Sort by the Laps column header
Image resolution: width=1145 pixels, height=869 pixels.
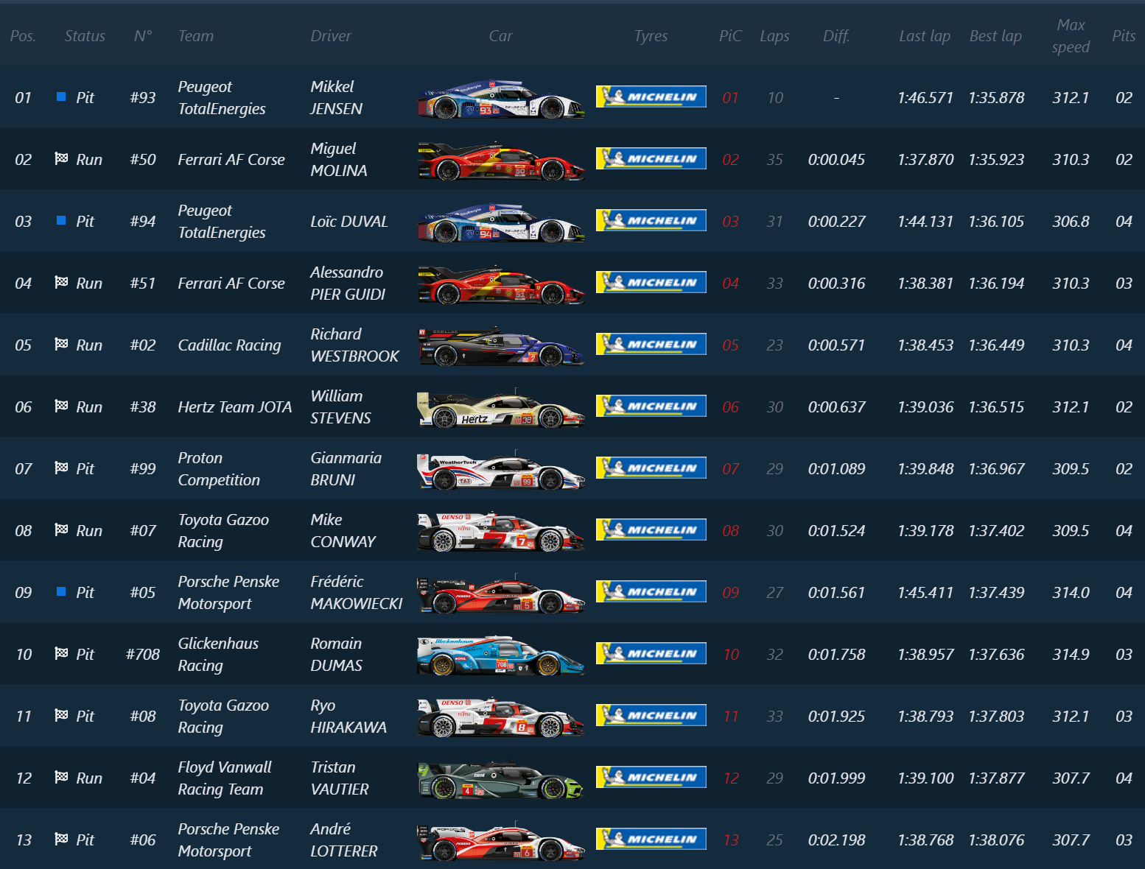[x=774, y=36]
